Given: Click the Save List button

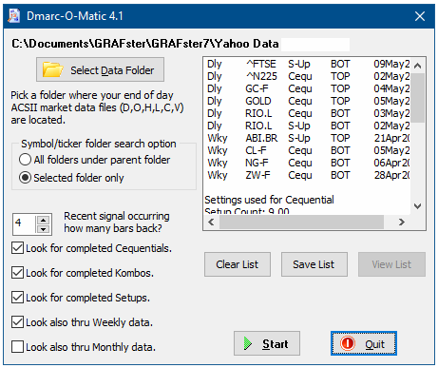Looking at the screenshot, I should coord(314,264).
